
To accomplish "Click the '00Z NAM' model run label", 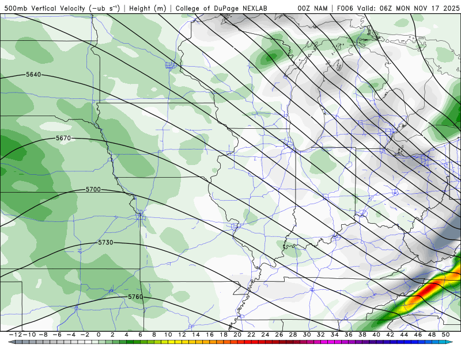I will click(312, 9).
